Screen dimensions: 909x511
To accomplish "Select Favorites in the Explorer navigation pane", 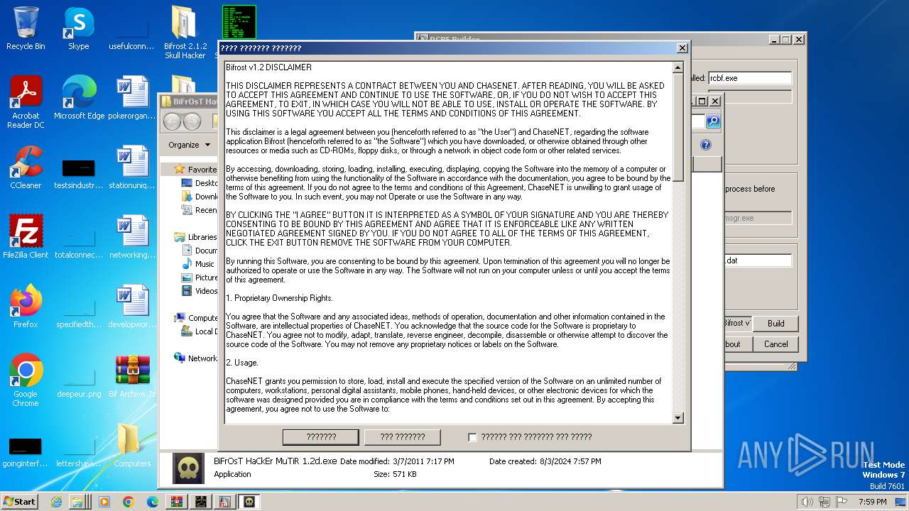I will [196, 170].
